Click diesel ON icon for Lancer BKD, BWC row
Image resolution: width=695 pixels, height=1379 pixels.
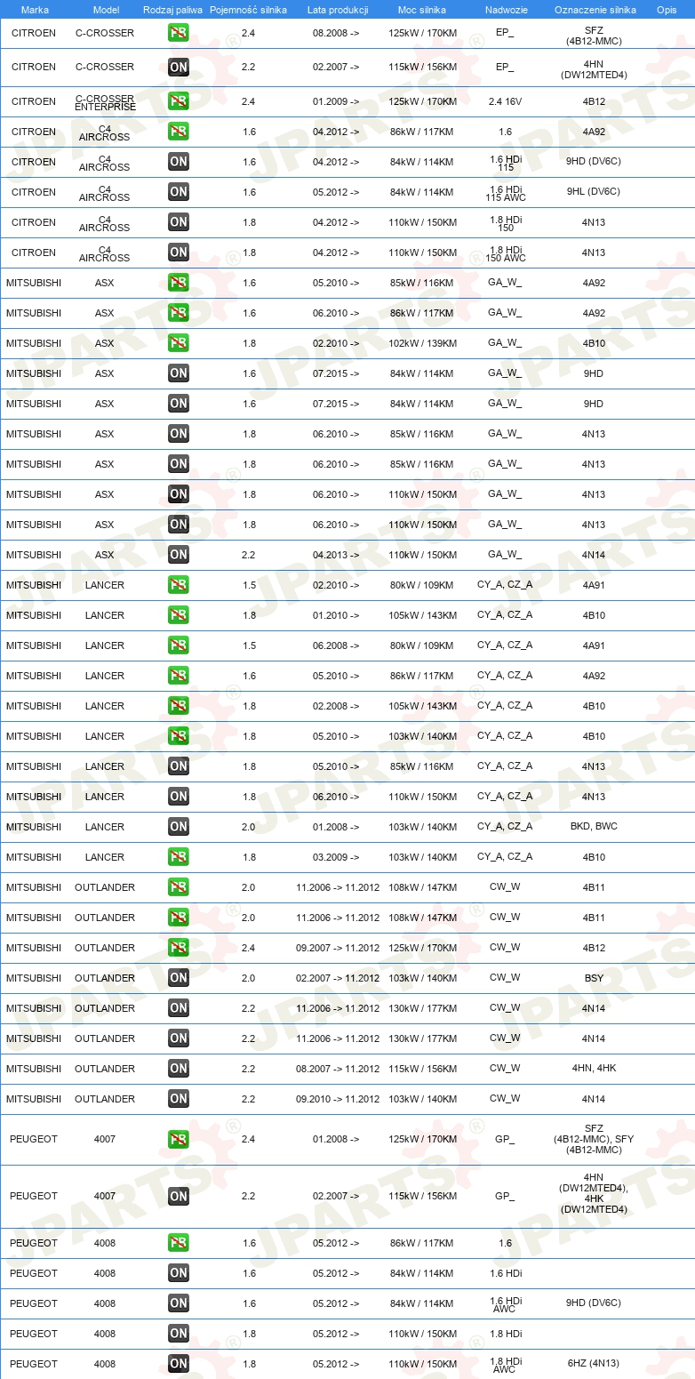tap(179, 827)
